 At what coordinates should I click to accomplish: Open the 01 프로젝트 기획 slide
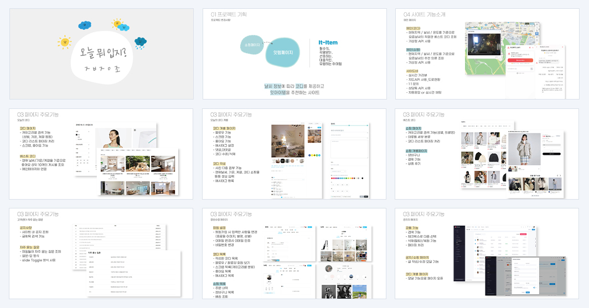(294, 54)
